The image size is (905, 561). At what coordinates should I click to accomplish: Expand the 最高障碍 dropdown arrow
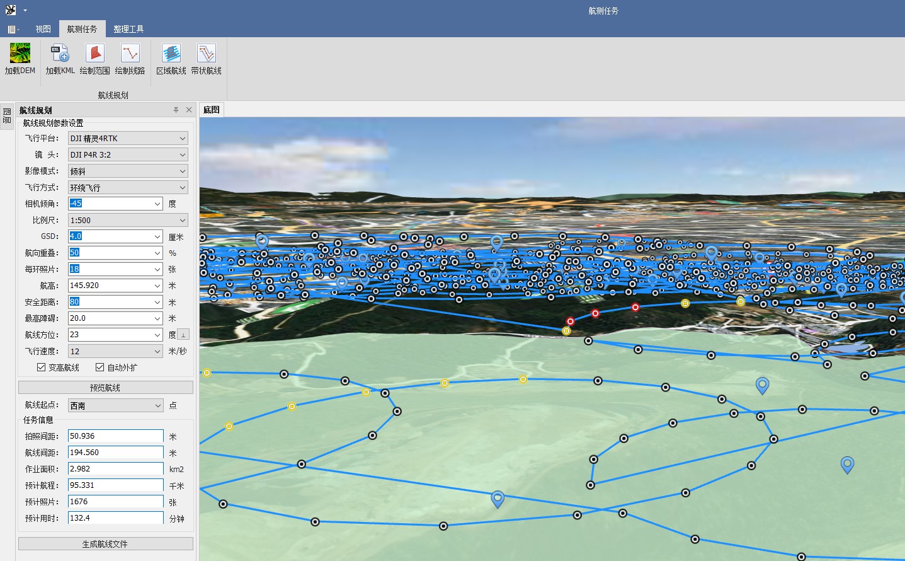point(157,318)
